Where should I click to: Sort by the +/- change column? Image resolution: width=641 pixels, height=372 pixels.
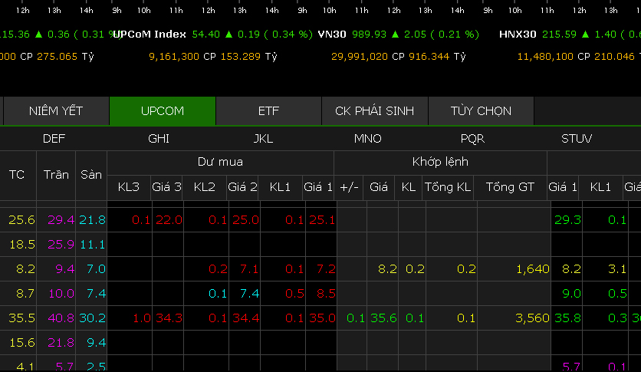pos(349,186)
